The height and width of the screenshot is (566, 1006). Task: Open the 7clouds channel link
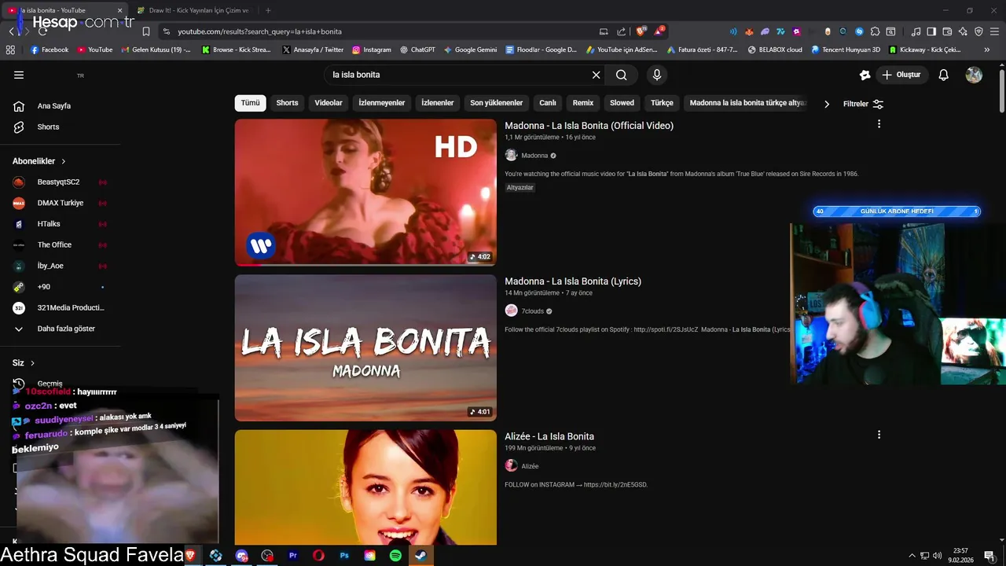click(532, 311)
